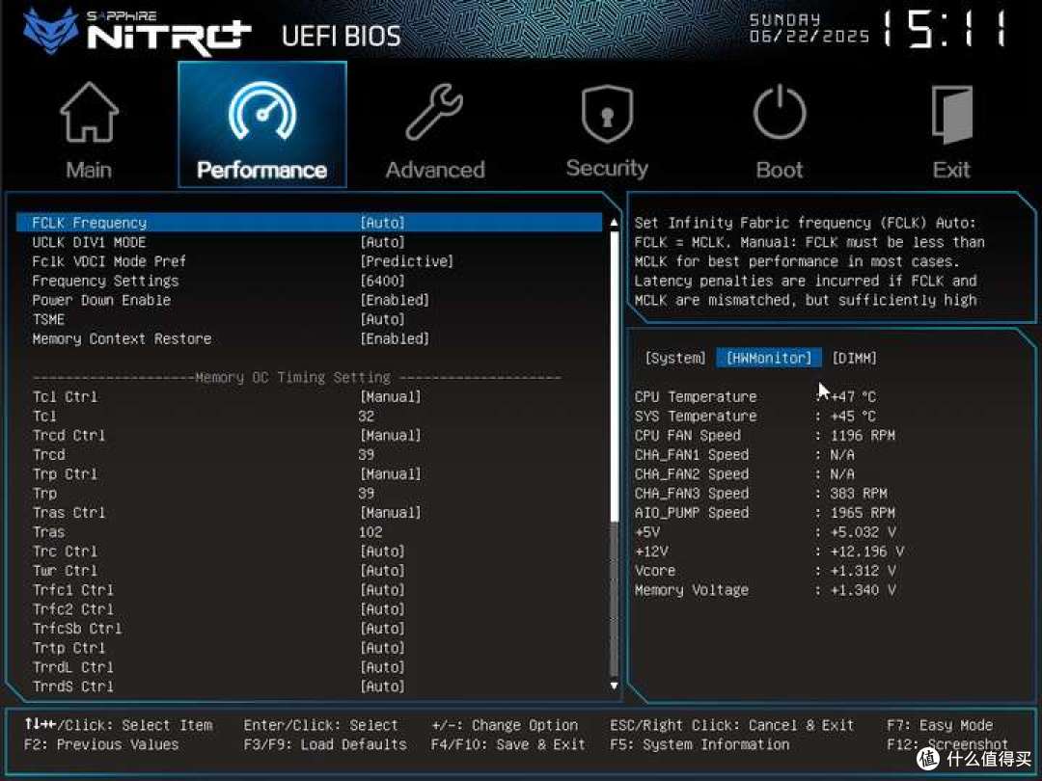The width and height of the screenshot is (1042, 781).
Task: Set Trfc2 Ctrl Auto option
Action: [383, 608]
